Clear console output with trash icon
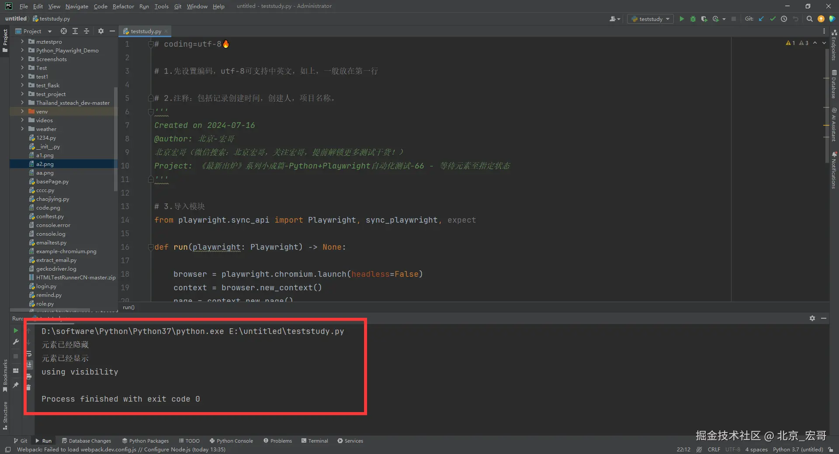The height and width of the screenshot is (454, 839). point(28,387)
